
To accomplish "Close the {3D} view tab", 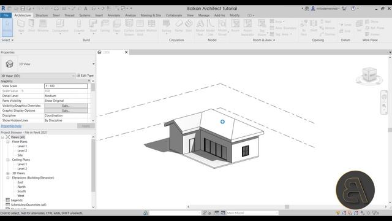I will [x=126, y=52].
